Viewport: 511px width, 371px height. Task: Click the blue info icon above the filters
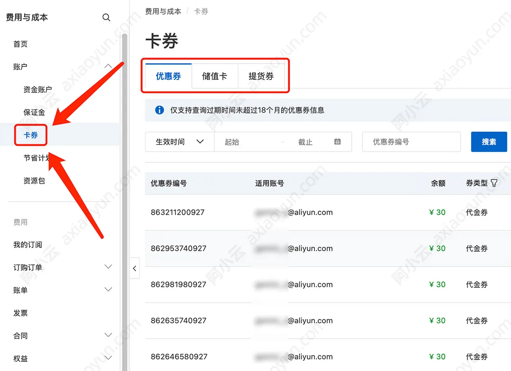point(158,110)
